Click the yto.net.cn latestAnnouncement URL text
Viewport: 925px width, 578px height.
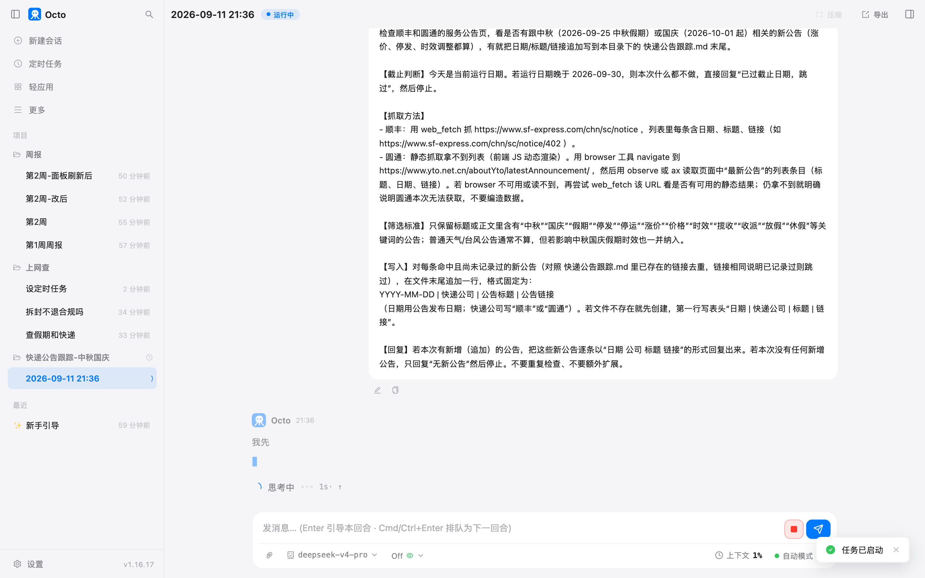coord(484,171)
